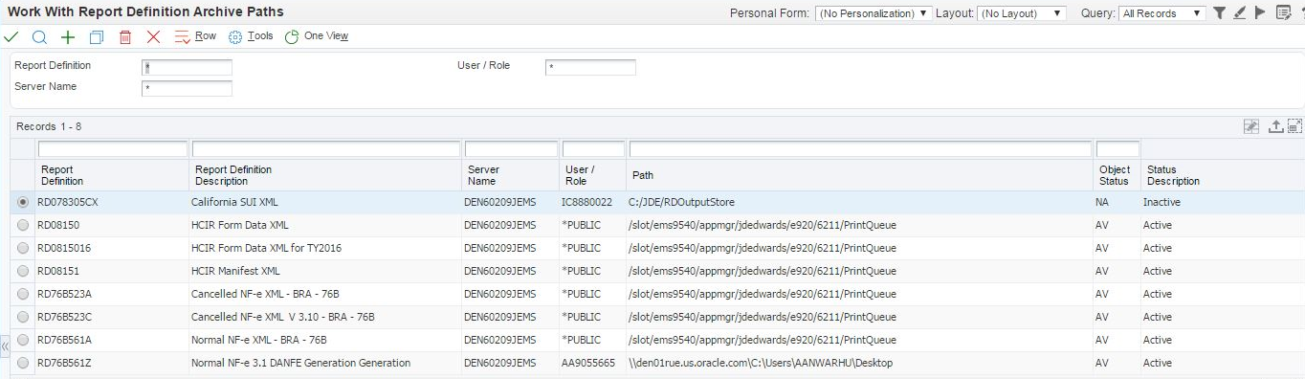Click the Object Status column filter box
This screenshot has height=379, width=1305.
coord(1117,149)
